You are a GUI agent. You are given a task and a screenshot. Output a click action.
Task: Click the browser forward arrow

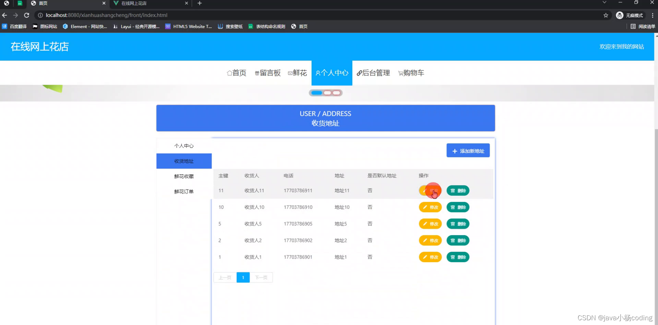pyautogui.click(x=15, y=15)
